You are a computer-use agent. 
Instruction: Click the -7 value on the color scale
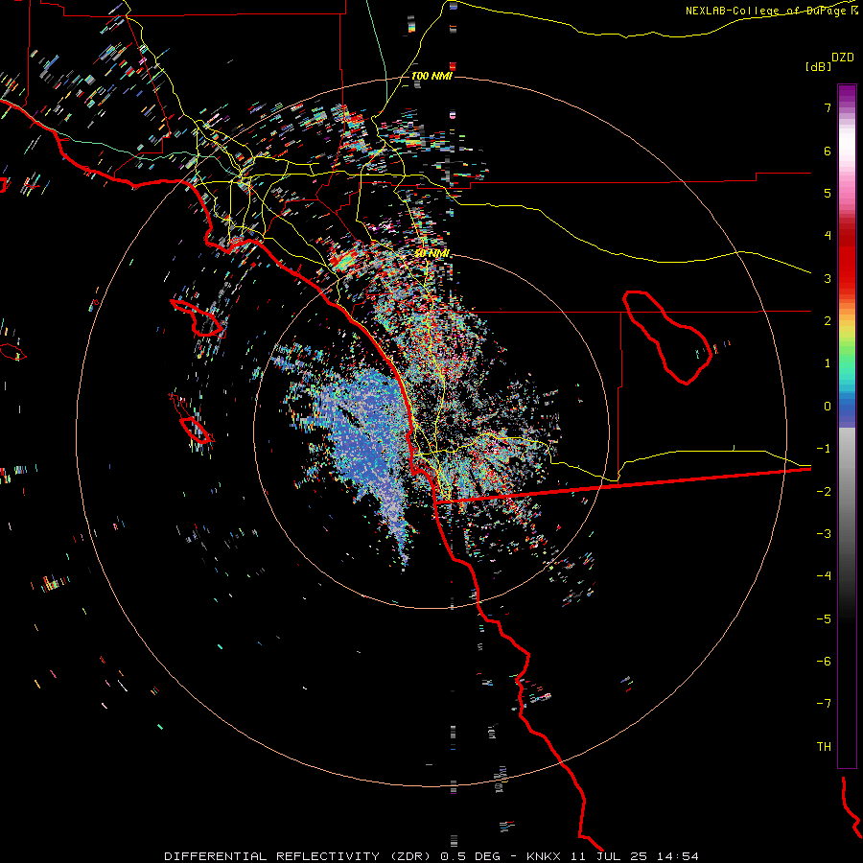click(x=824, y=704)
